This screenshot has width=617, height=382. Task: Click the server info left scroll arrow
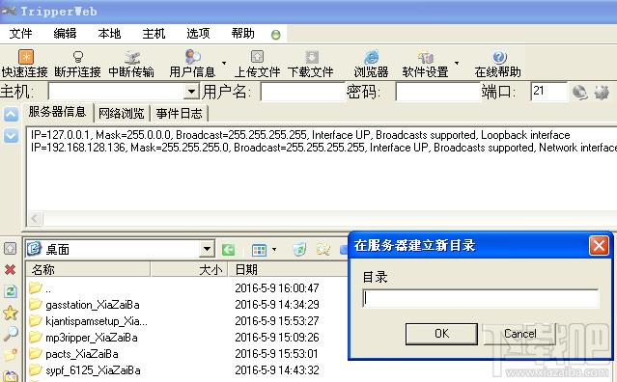point(35,218)
